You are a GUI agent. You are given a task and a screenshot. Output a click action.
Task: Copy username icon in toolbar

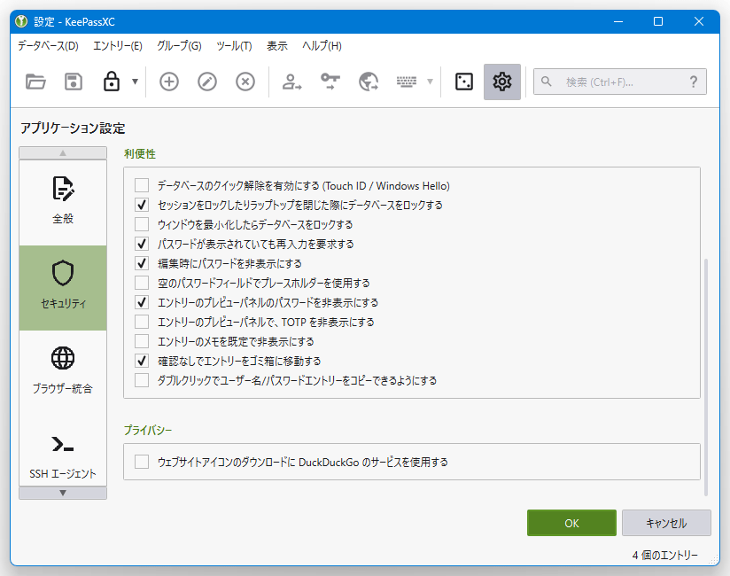coord(291,82)
